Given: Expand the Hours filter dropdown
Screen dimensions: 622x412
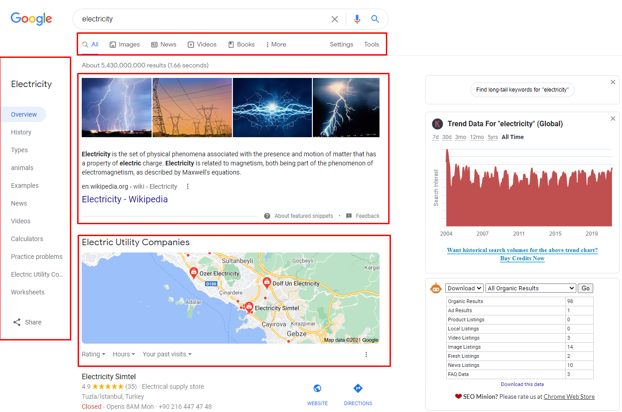Looking at the screenshot, I should tap(124, 354).
